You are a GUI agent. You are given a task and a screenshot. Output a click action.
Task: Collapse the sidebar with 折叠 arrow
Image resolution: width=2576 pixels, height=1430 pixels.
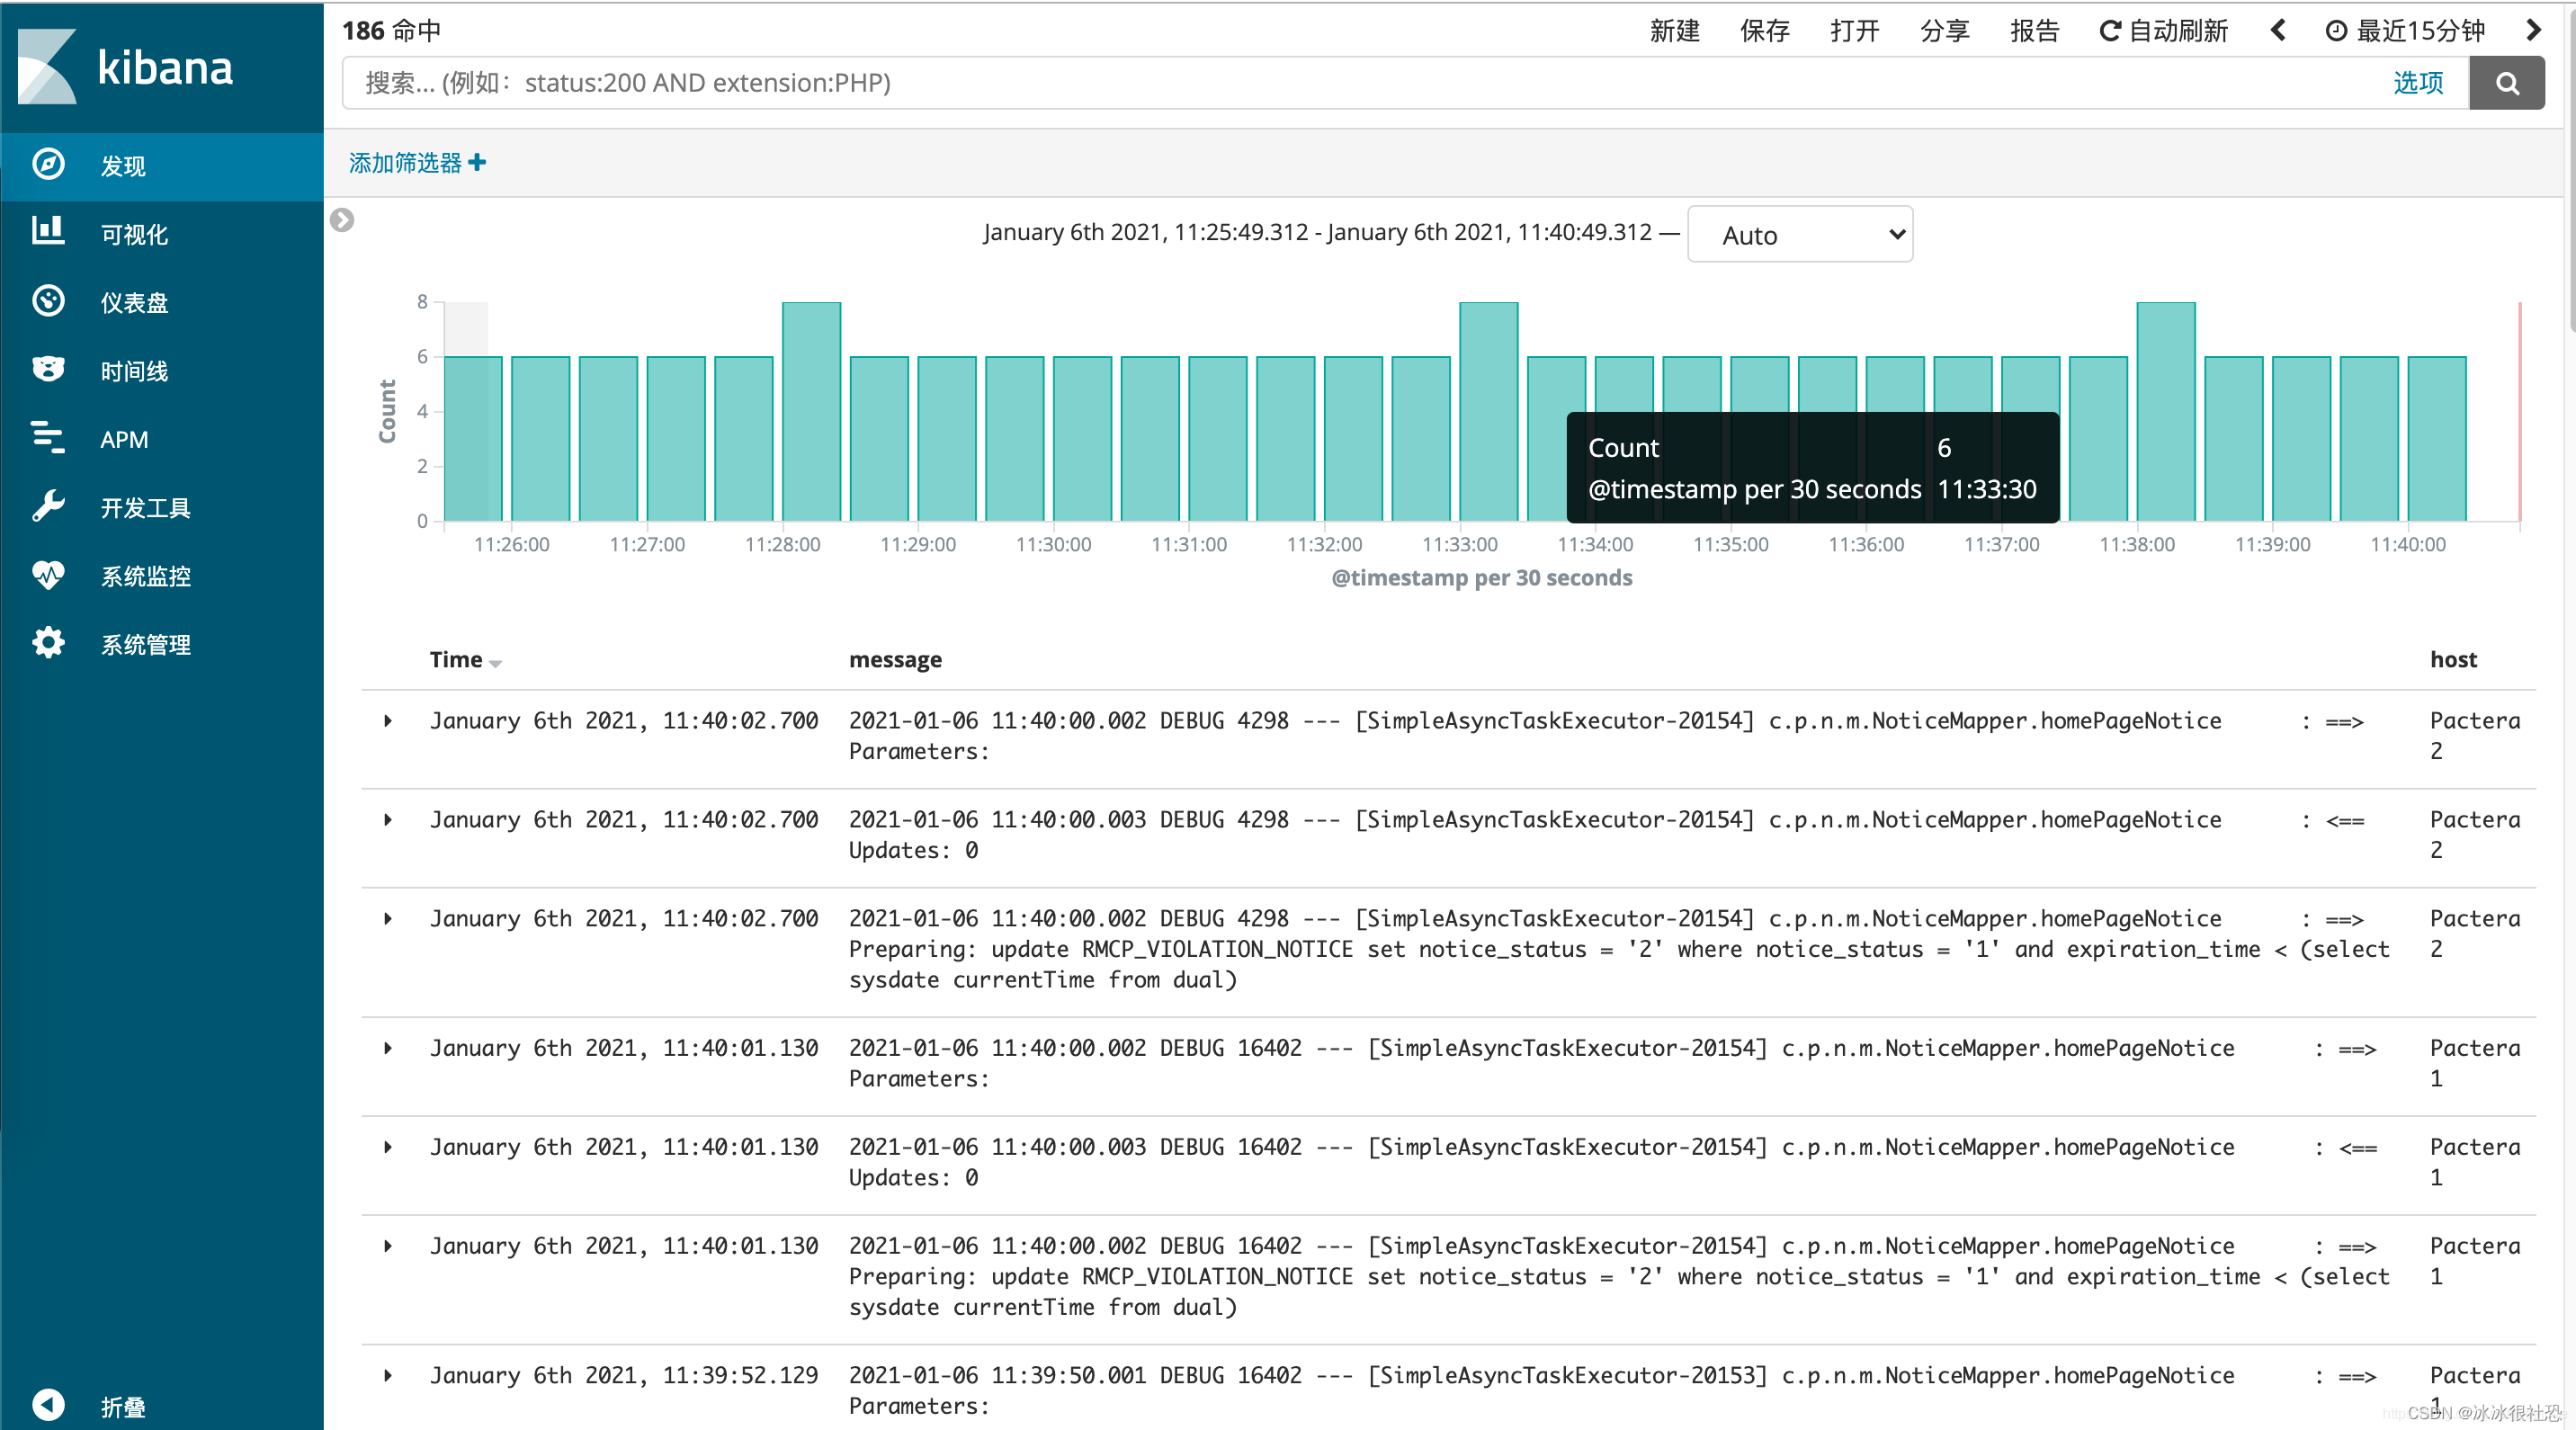[48, 1405]
